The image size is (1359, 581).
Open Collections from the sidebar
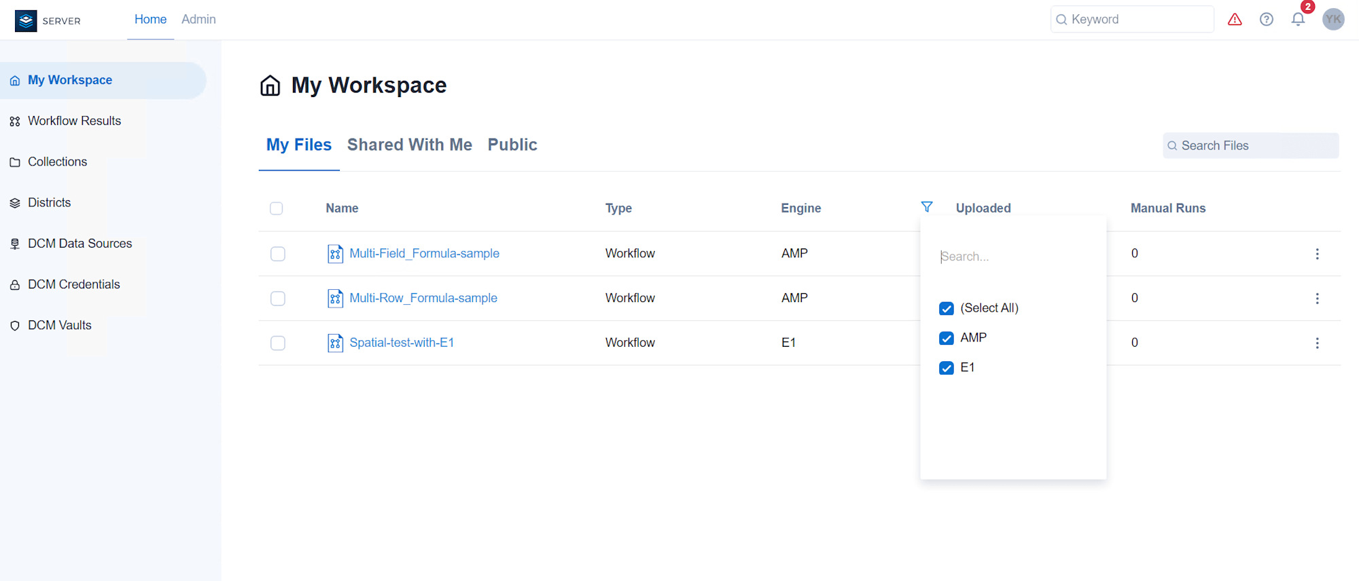(58, 162)
